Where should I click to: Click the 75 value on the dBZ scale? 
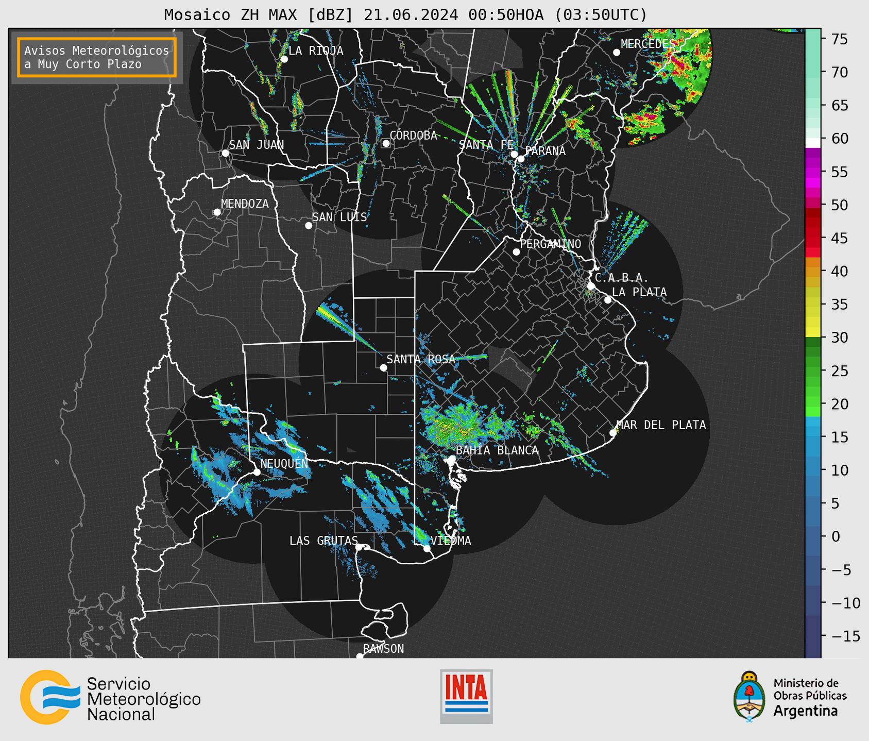pos(840,39)
